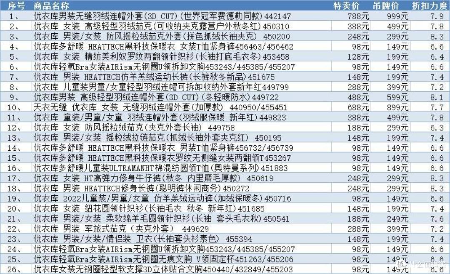450x274 pixels.
Task: Click product name ending in 453458
Action: coord(161,57)
